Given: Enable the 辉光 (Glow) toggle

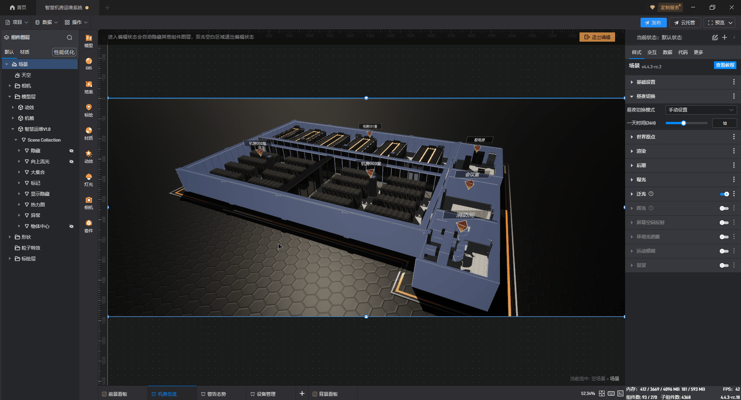Looking at the screenshot, I should tap(724, 208).
